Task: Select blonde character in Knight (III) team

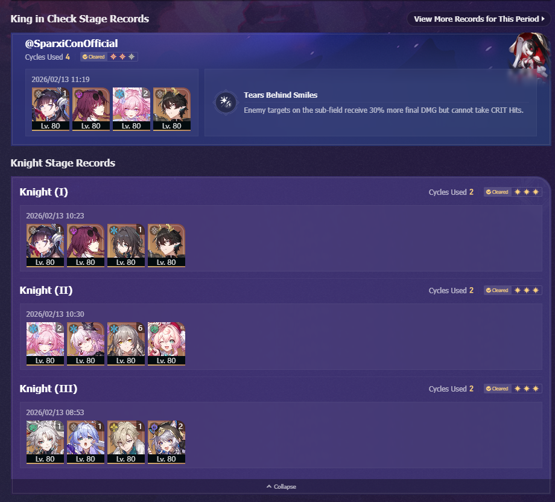Action: pyautogui.click(x=126, y=442)
